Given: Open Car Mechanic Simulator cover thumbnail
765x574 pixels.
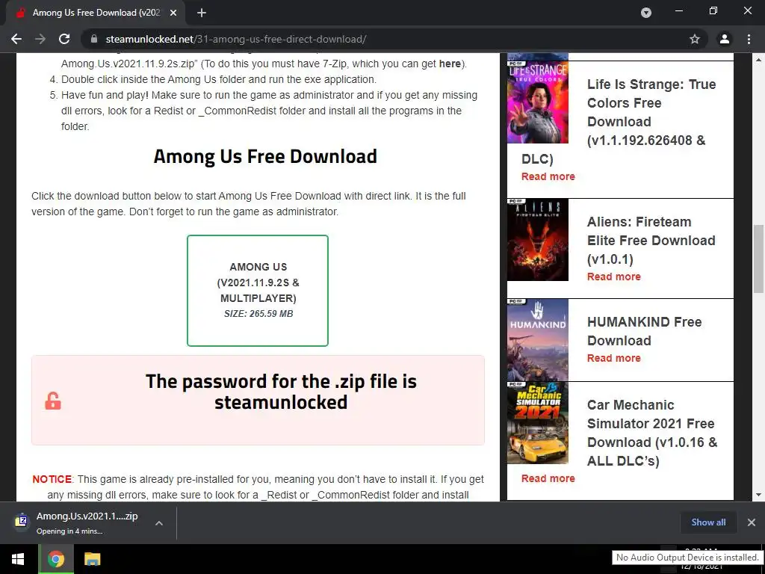Looking at the screenshot, I should [x=538, y=423].
